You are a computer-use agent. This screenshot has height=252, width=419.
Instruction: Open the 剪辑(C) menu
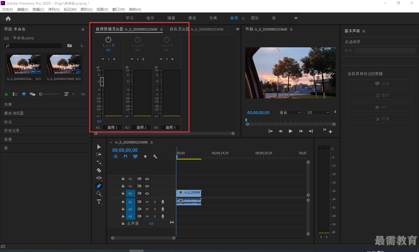38,10
